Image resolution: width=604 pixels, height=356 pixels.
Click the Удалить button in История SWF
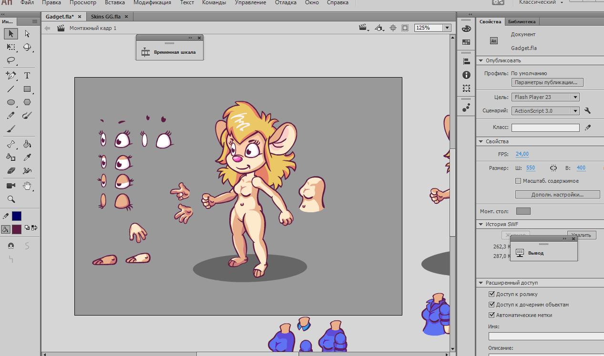[582, 235]
